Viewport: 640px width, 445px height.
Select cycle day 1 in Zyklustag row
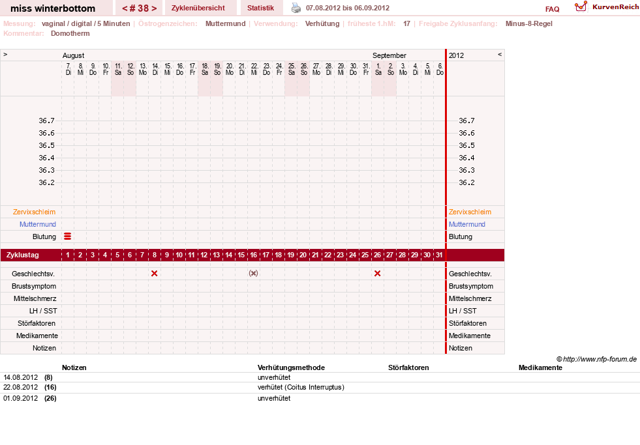(x=68, y=255)
